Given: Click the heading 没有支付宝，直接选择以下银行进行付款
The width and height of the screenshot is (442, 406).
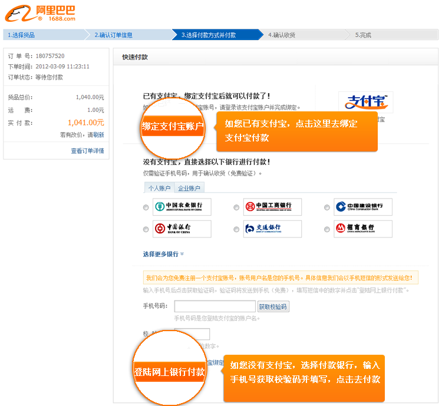Looking at the screenshot, I should [206, 162].
